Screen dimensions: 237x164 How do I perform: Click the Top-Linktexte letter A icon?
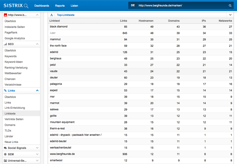[x=51, y=15]
